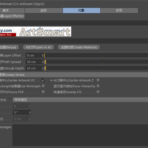Open the 封顶 tab

pos(119,10)
